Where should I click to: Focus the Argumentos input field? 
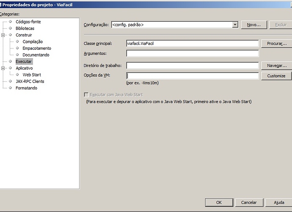click(193, 53)
